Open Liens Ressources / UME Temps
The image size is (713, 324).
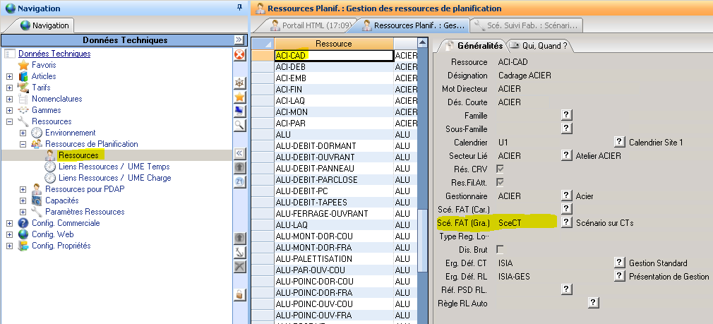pyautogui.click(x=114, y=167)
